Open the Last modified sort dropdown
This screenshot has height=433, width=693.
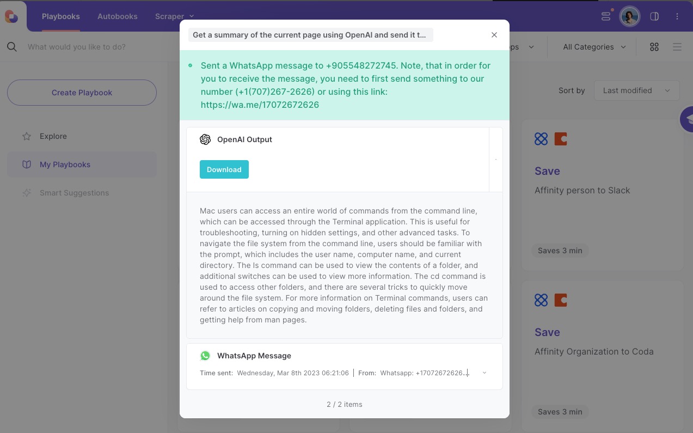[636, 90]
